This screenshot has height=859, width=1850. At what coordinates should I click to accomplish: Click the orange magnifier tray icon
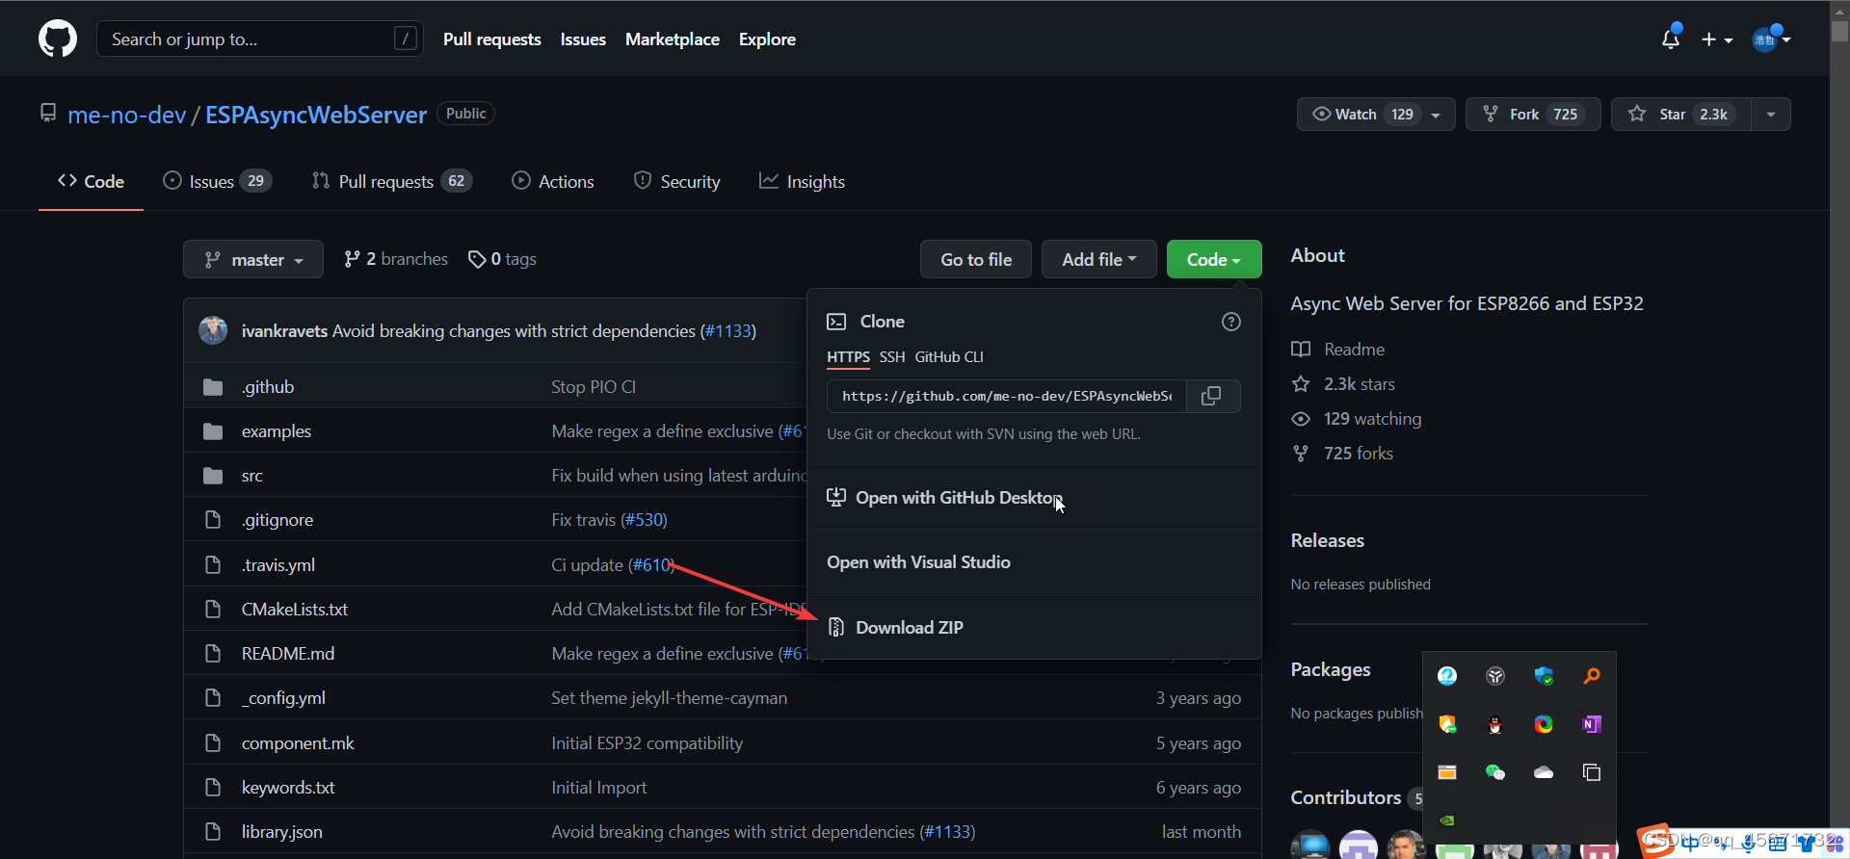(x=1592, y=676)
